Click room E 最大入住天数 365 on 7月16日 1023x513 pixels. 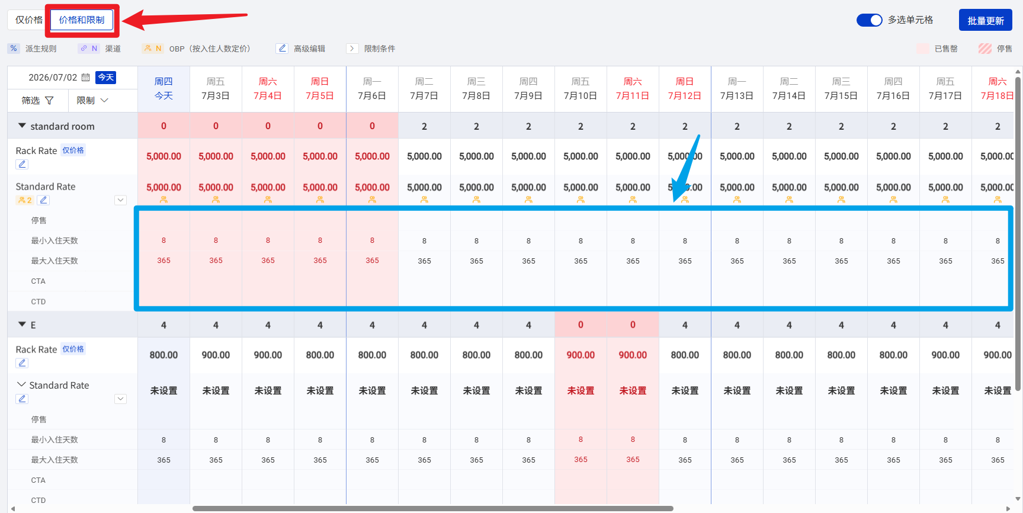point(893,460)
